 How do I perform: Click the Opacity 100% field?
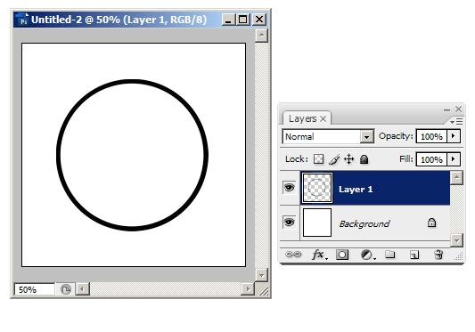[431, 136]
